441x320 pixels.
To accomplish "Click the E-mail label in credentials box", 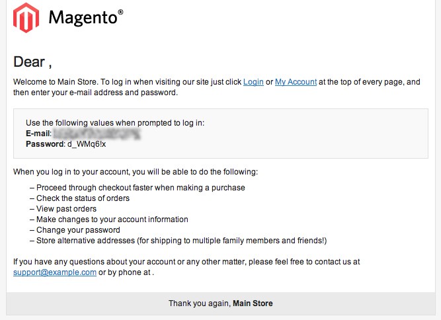I will (38, 134).
